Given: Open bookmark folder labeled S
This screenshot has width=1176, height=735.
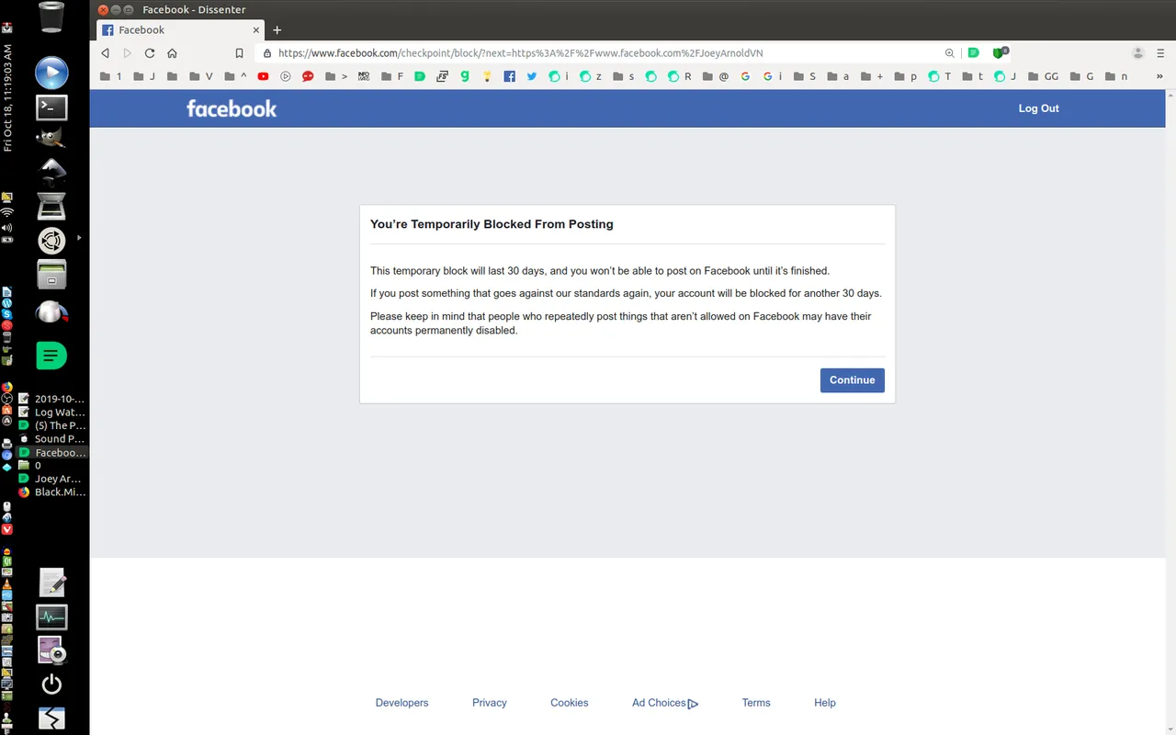Looking at the screenshot, I should point(805,76).
